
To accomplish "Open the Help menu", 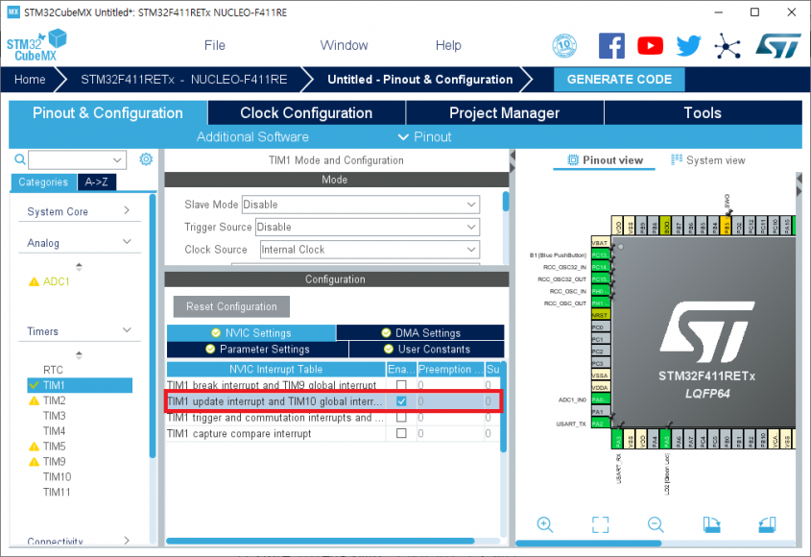I will [448, 45].
